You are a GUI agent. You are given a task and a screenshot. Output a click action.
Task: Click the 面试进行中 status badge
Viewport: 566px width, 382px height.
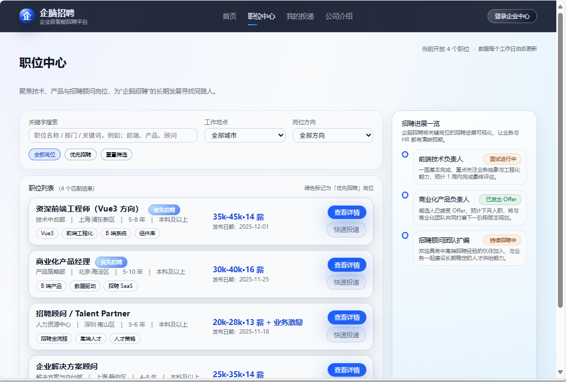click(502, 159)
